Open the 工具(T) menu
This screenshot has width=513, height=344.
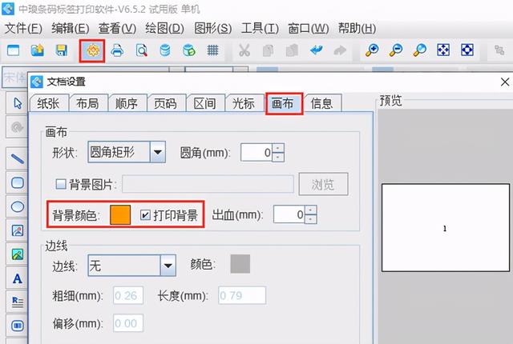[260, 28]
